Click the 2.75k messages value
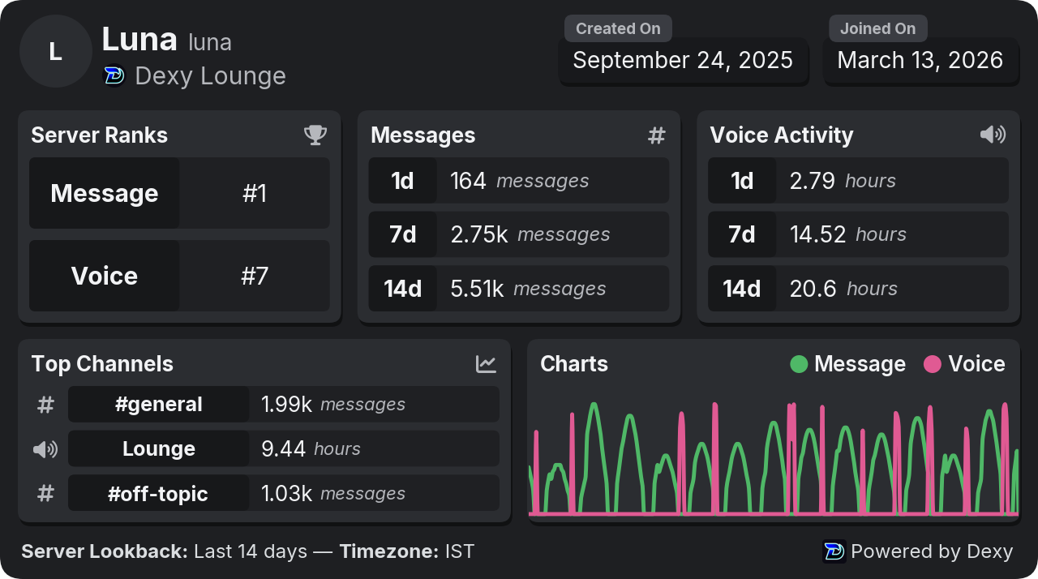Screen dimensions: 1038x579 pyautogui.click(x=530, y=234)
